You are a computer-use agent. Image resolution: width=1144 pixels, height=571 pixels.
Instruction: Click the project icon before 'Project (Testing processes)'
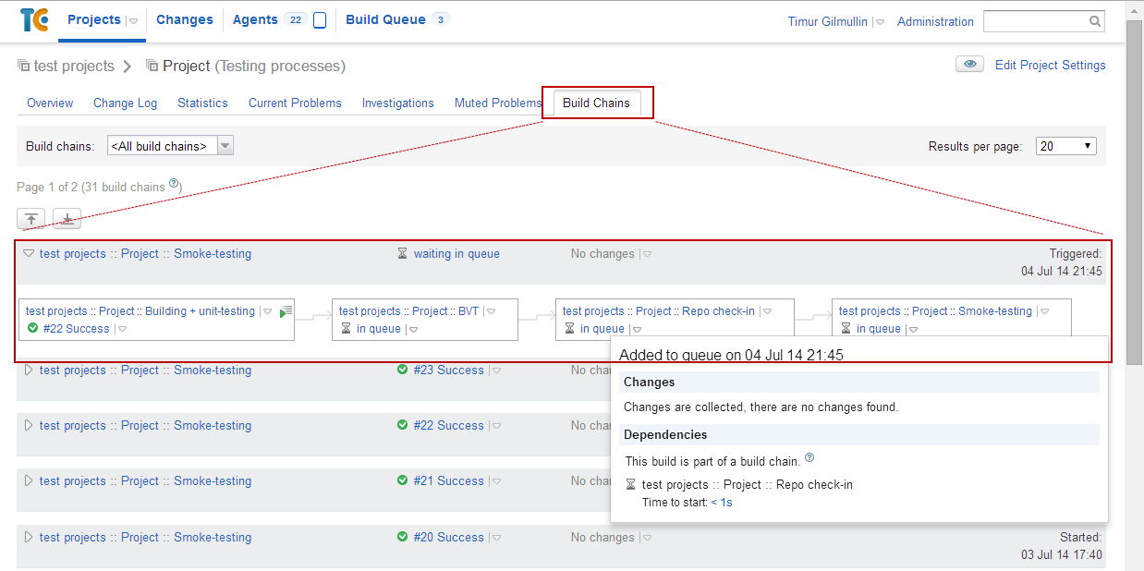[x=152, y=66]
